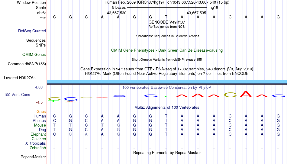Viewport: 287px width, 164px height.
Task: Click the -4.5 PhyloP lower limit value
Action: (x=39, y=102)
